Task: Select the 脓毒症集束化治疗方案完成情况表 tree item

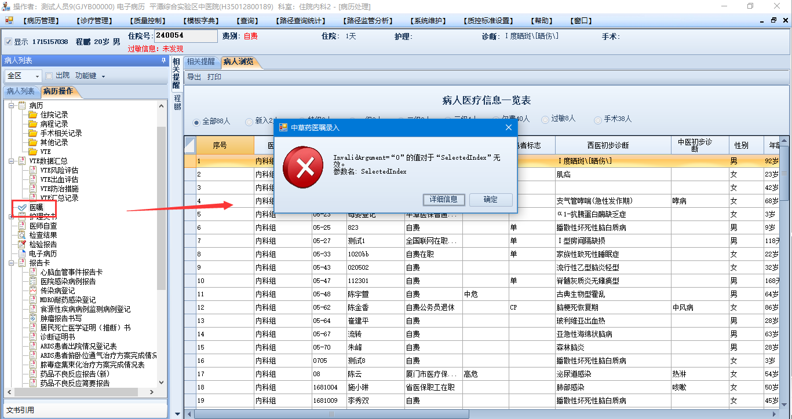Action: (x=92, y=365)
